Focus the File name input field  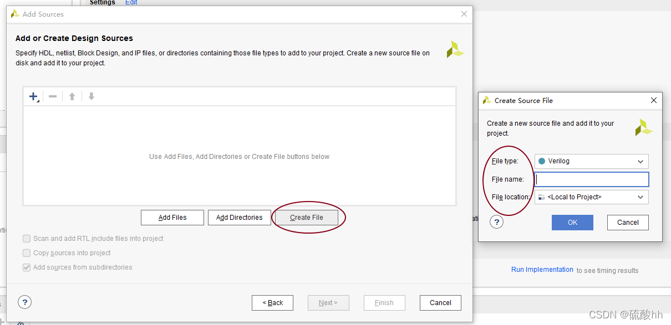[x=592, y=179]
